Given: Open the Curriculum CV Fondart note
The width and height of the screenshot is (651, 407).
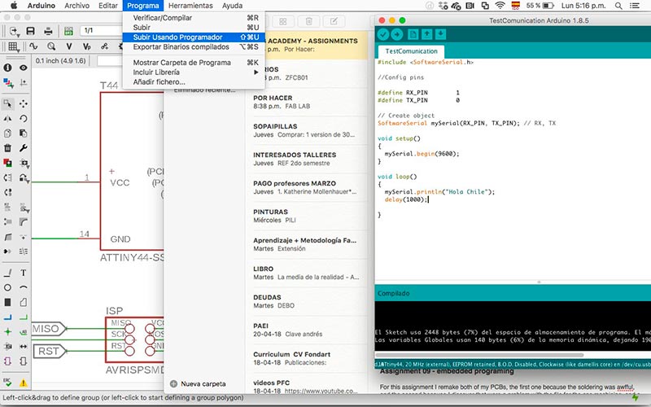Looking at the screenshot, I should coord(306,358).
